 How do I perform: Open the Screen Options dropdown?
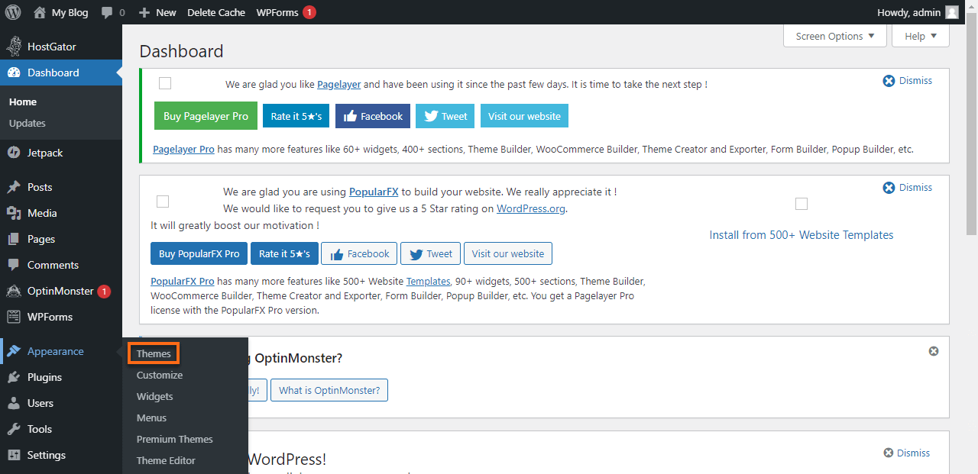click(x=834, y=35)
